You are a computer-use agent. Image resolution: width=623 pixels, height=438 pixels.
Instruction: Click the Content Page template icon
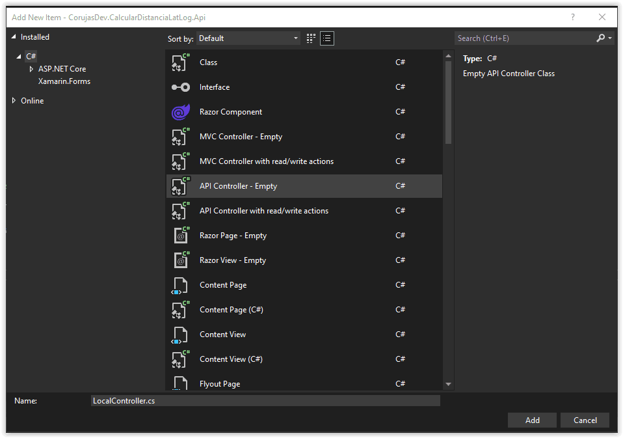(x=179, y=286)
